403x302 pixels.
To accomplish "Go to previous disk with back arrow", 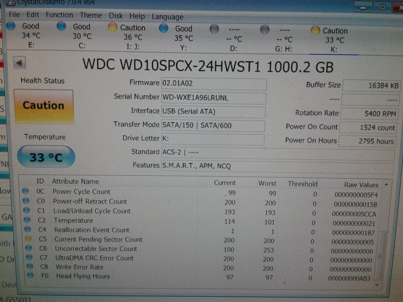I will pos(19,63).
